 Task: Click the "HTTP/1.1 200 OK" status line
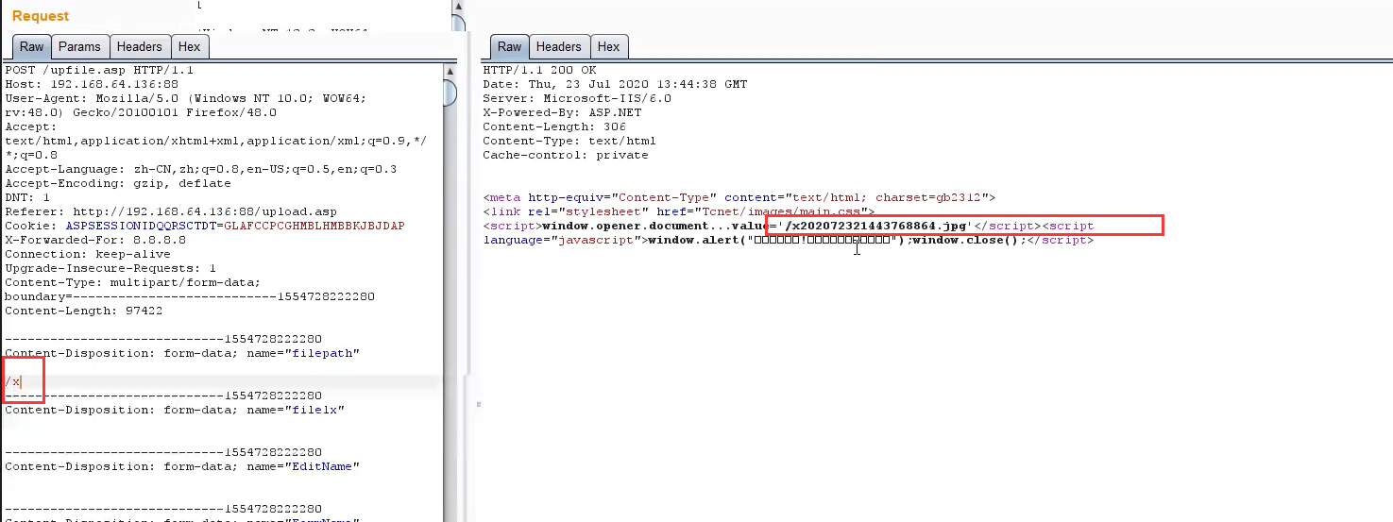point(539,70)
